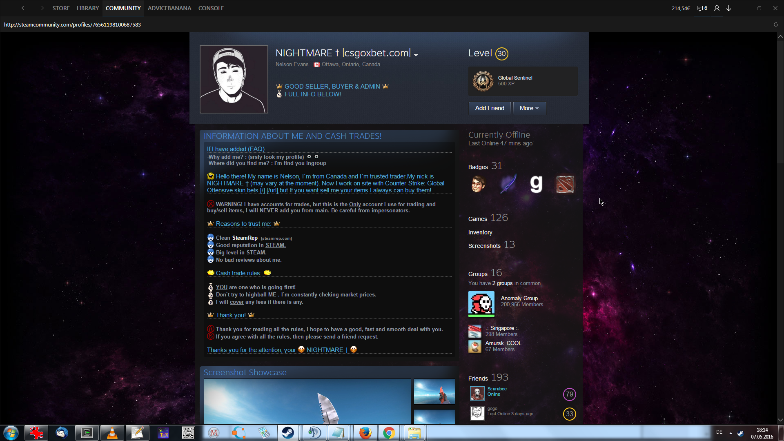Image resolution: width=784 pixels, height=441 pixels.
Task: Click the page scrollbar down arrow
Action: (780, 420)
